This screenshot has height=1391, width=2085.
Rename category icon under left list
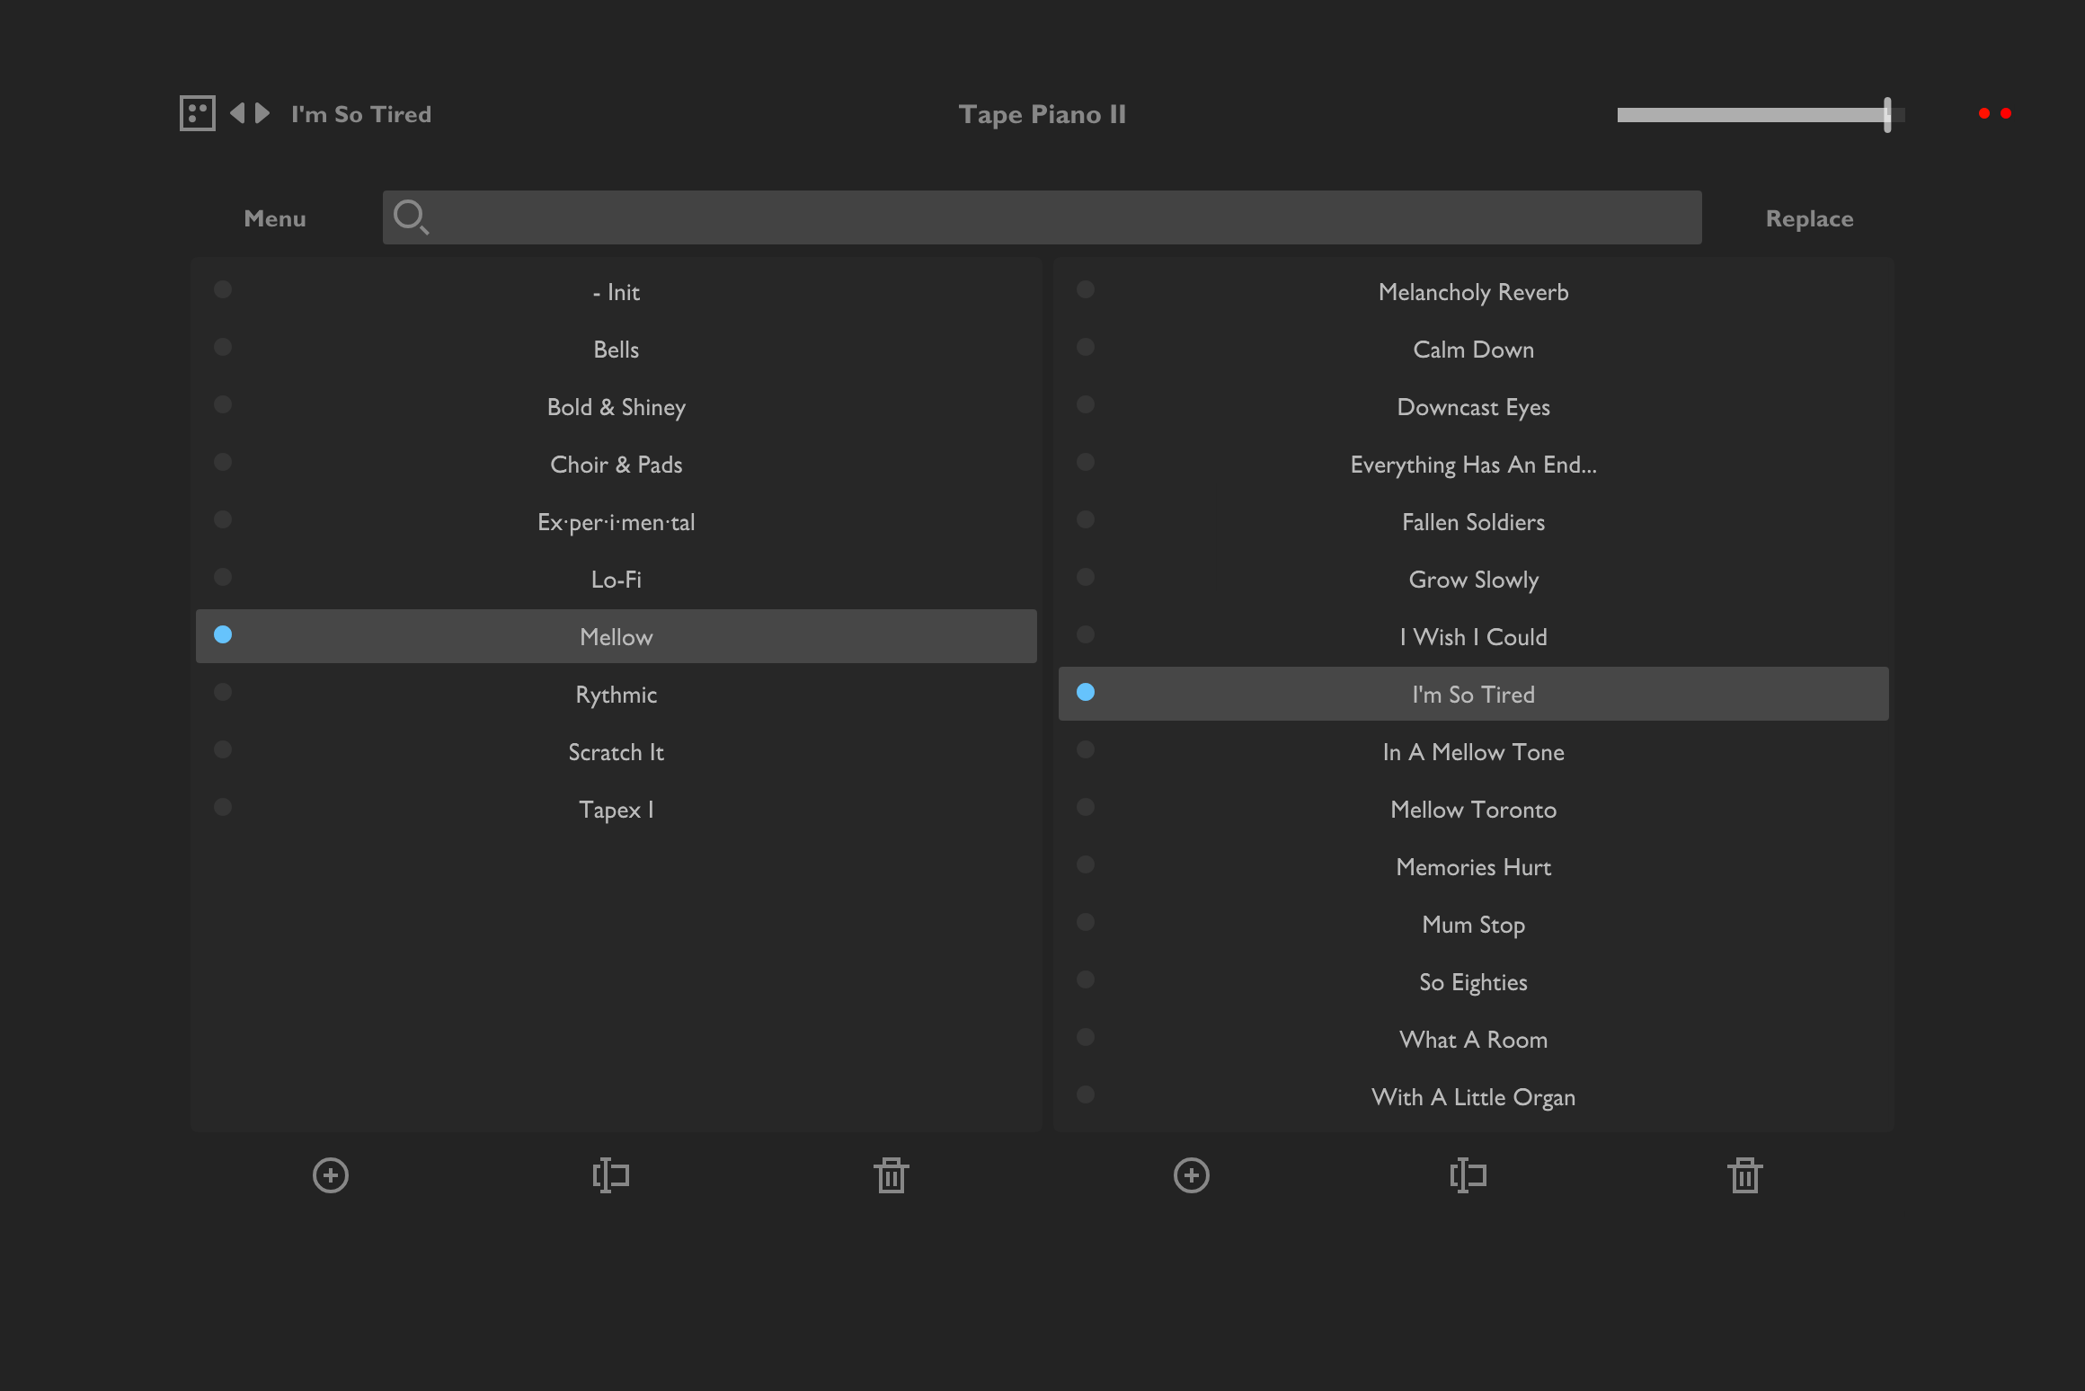[x=611, y=1175]
